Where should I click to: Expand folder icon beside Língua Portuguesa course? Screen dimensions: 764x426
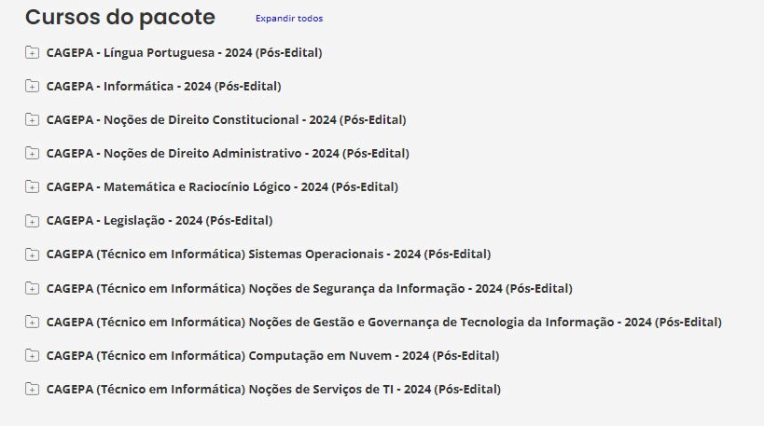point(32,52)
